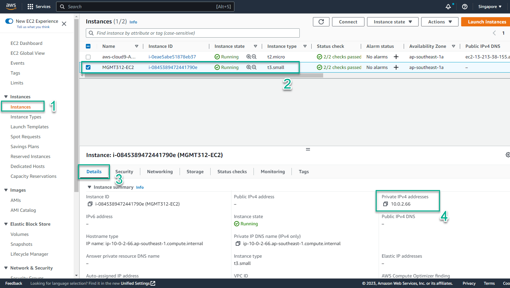Zoom out on aws-cloud9 instance state

(254, 57)
